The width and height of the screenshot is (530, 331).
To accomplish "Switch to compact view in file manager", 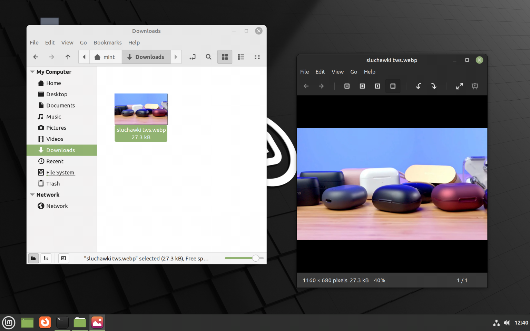I will (257, 57).
